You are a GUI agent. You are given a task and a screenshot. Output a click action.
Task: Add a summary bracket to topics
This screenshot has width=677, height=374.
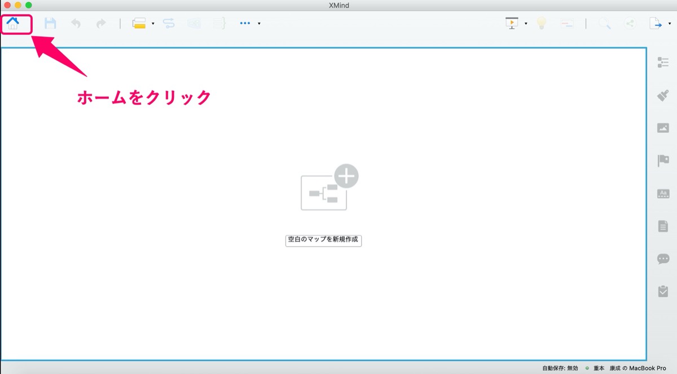tap(219, 23)
